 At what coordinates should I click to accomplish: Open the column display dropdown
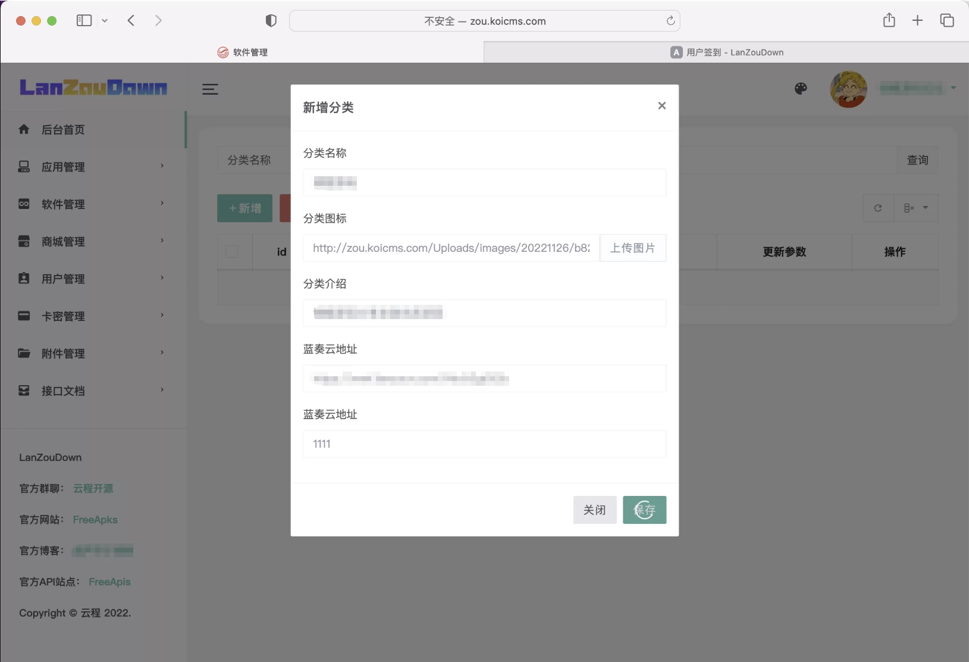916,208
